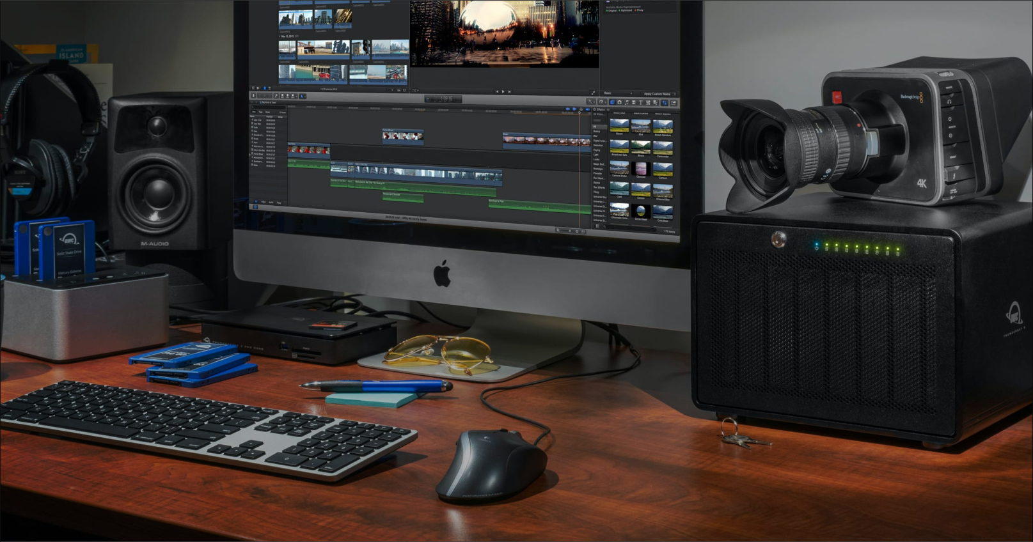The image size is (1033, 542).
Task: Select the Light effects category
Action: [x=597, y=155]
